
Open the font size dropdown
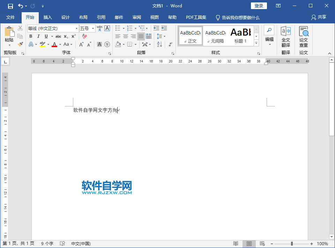coord(93,28)
